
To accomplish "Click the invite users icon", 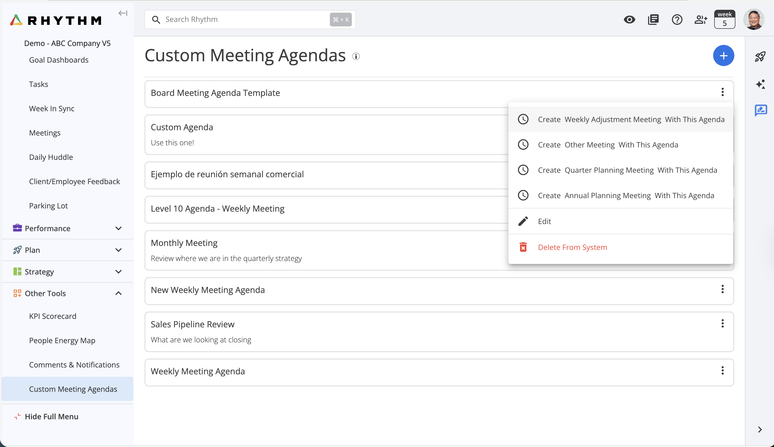I will [700, 20].
